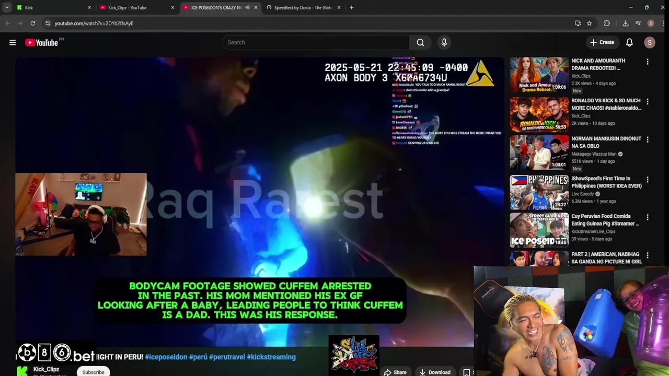Expand the tab search dropdown arrow
The height and width of the screenshot is (376, 669).
[x=7, y=7]
